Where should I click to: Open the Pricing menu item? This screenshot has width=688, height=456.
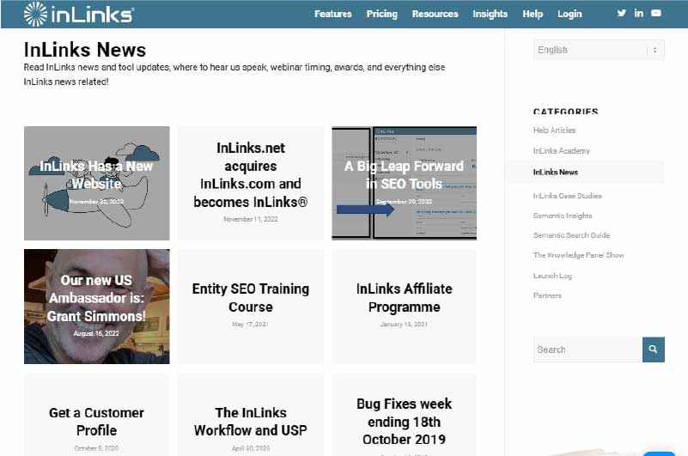point(381,14)
